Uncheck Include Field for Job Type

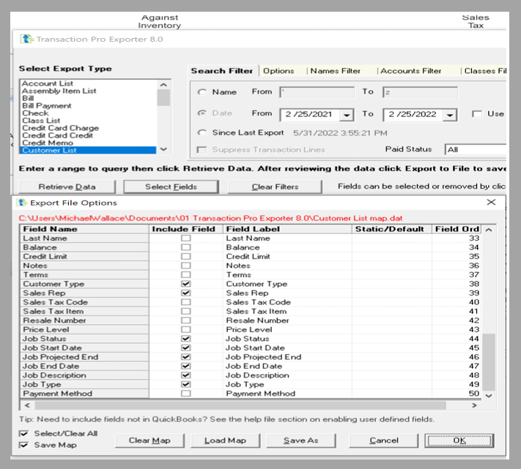pyautogui.click(x=185, y=384)
